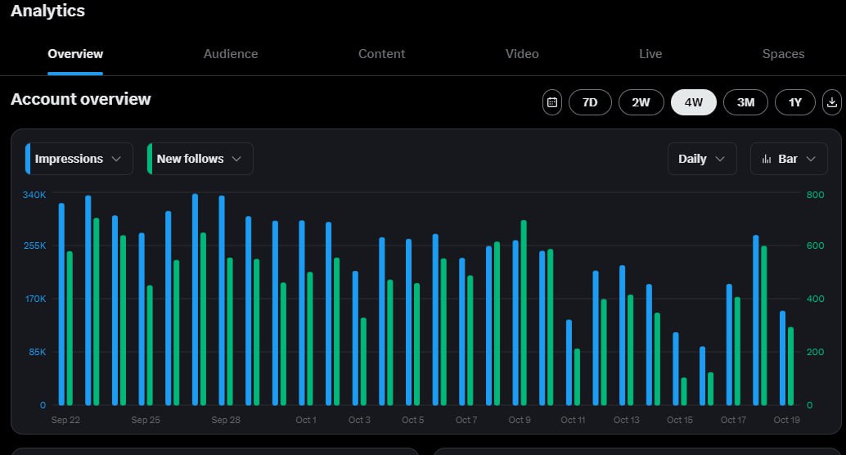846x455 pixels.
Task: Click the green Oct 9 new follows bar
Action: click(524, 313)
